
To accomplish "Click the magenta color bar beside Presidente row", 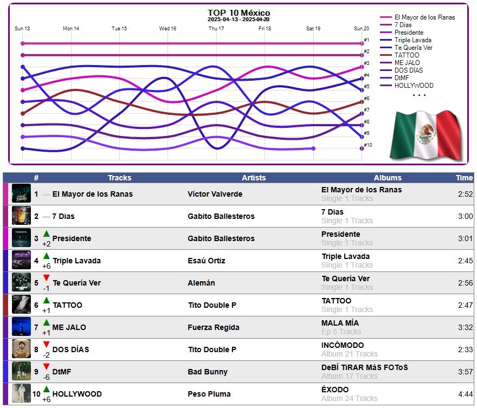I will point(5,238).
